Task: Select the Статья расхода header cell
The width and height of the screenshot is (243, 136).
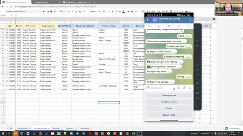Action: (x=109, y=26)
